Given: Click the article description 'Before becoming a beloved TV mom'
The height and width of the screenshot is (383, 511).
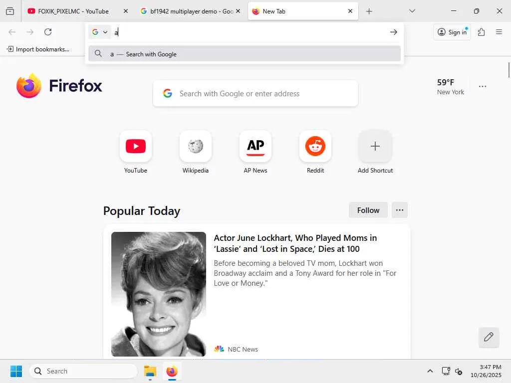Looking at the screenshot, I should 305,273.
